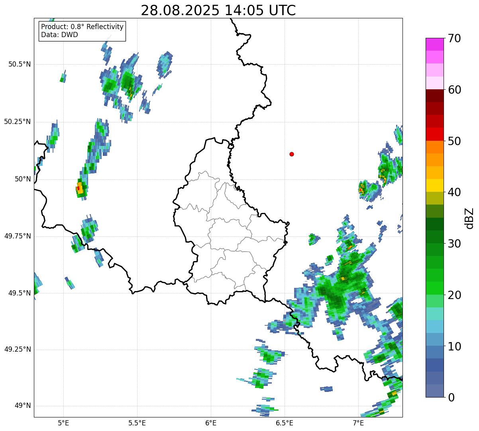Select the Product 0.8° Reflectivity label

coord(82,27)
